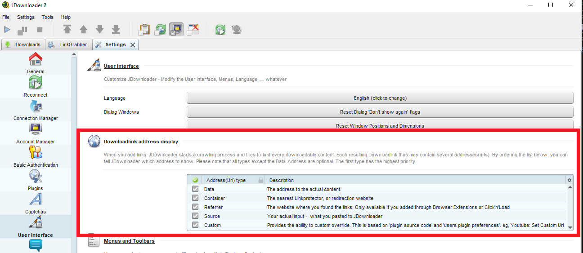Open Account Manager settings section
Screen dimensions: 583x253
click(36, 133)
